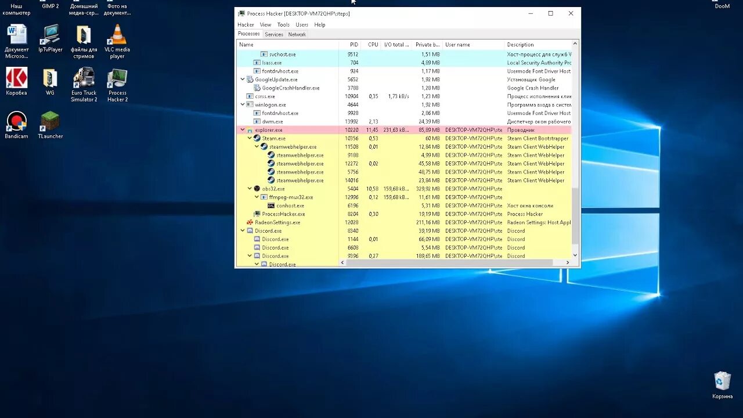Screen dimensions: 743x418
Task: Select the Коробка desktop icon
Action: 17,82
